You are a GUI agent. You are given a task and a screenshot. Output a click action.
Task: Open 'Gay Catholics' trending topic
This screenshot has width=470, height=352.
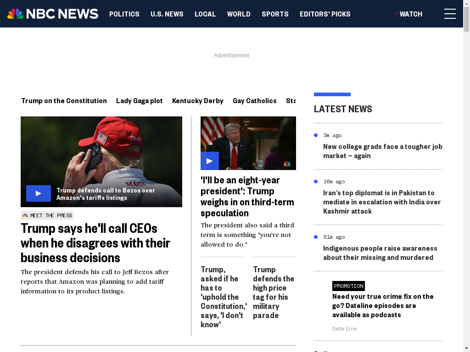pyautogui.click(x=255, y=101)
